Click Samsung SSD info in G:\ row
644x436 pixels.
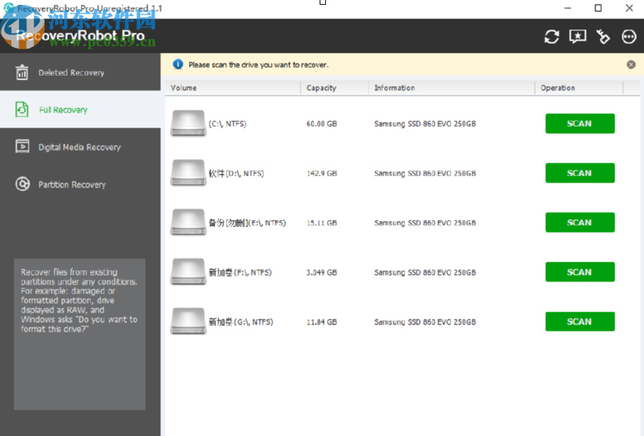point(425,322)
